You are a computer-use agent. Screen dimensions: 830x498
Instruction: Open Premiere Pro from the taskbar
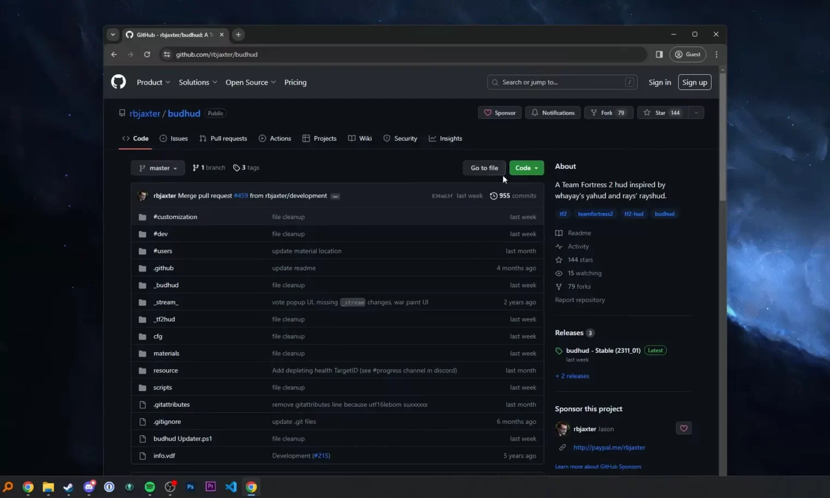pyautogui.click(x=210, y=487)
